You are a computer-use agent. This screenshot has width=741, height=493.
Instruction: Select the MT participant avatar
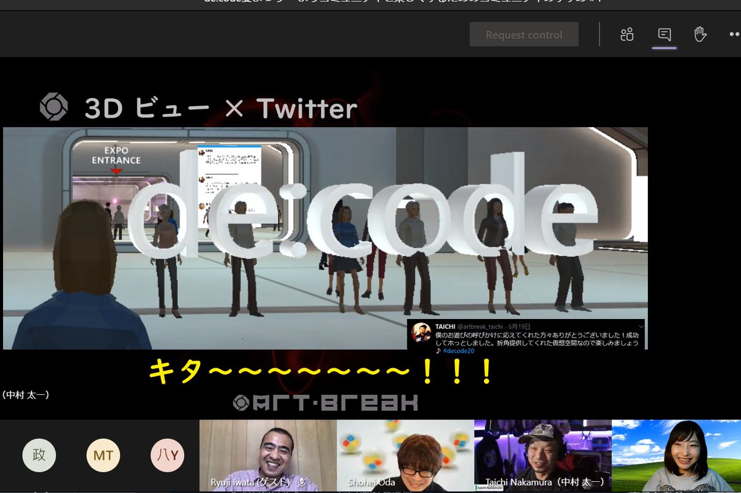click(103, 455)
